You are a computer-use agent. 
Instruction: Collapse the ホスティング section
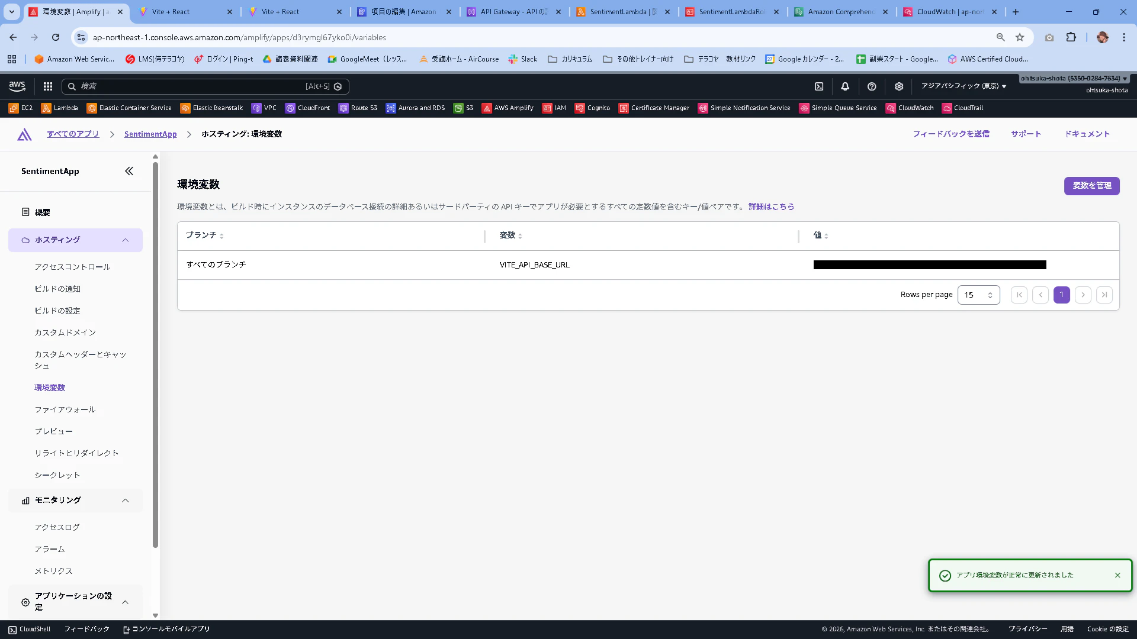126,240
